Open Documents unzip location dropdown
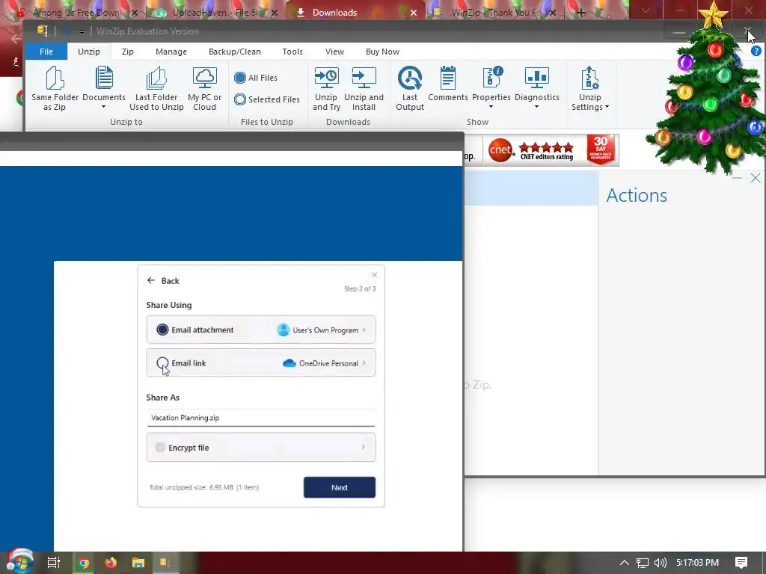 pos(103,107)
